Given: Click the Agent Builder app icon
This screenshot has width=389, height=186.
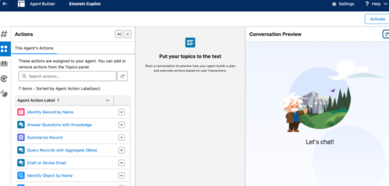Looking at the screenshot, I should click(21, 4).
